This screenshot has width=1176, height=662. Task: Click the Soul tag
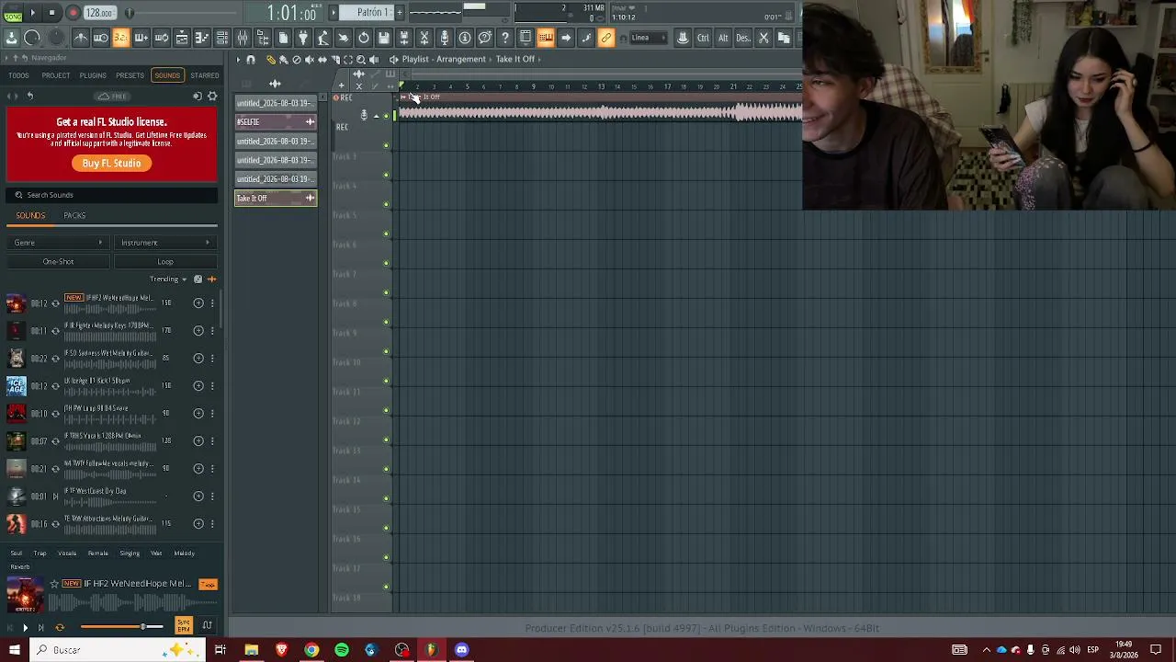[17, 554]
